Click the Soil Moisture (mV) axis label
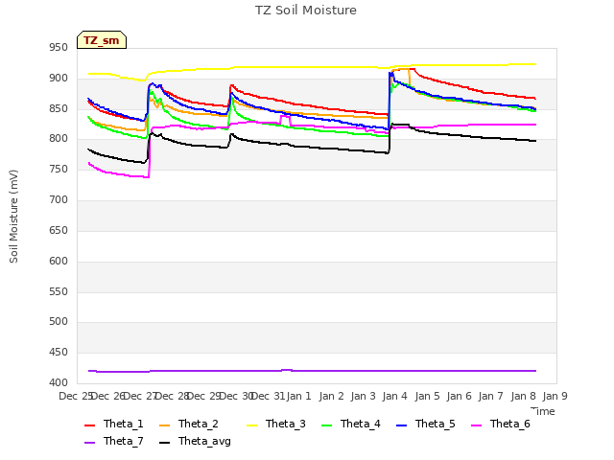614x460 pixels. point(13,217)
